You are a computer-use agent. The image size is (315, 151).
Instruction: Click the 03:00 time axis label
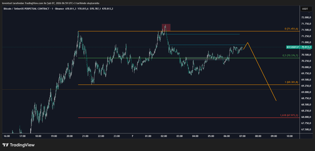(x=180, y=136)
